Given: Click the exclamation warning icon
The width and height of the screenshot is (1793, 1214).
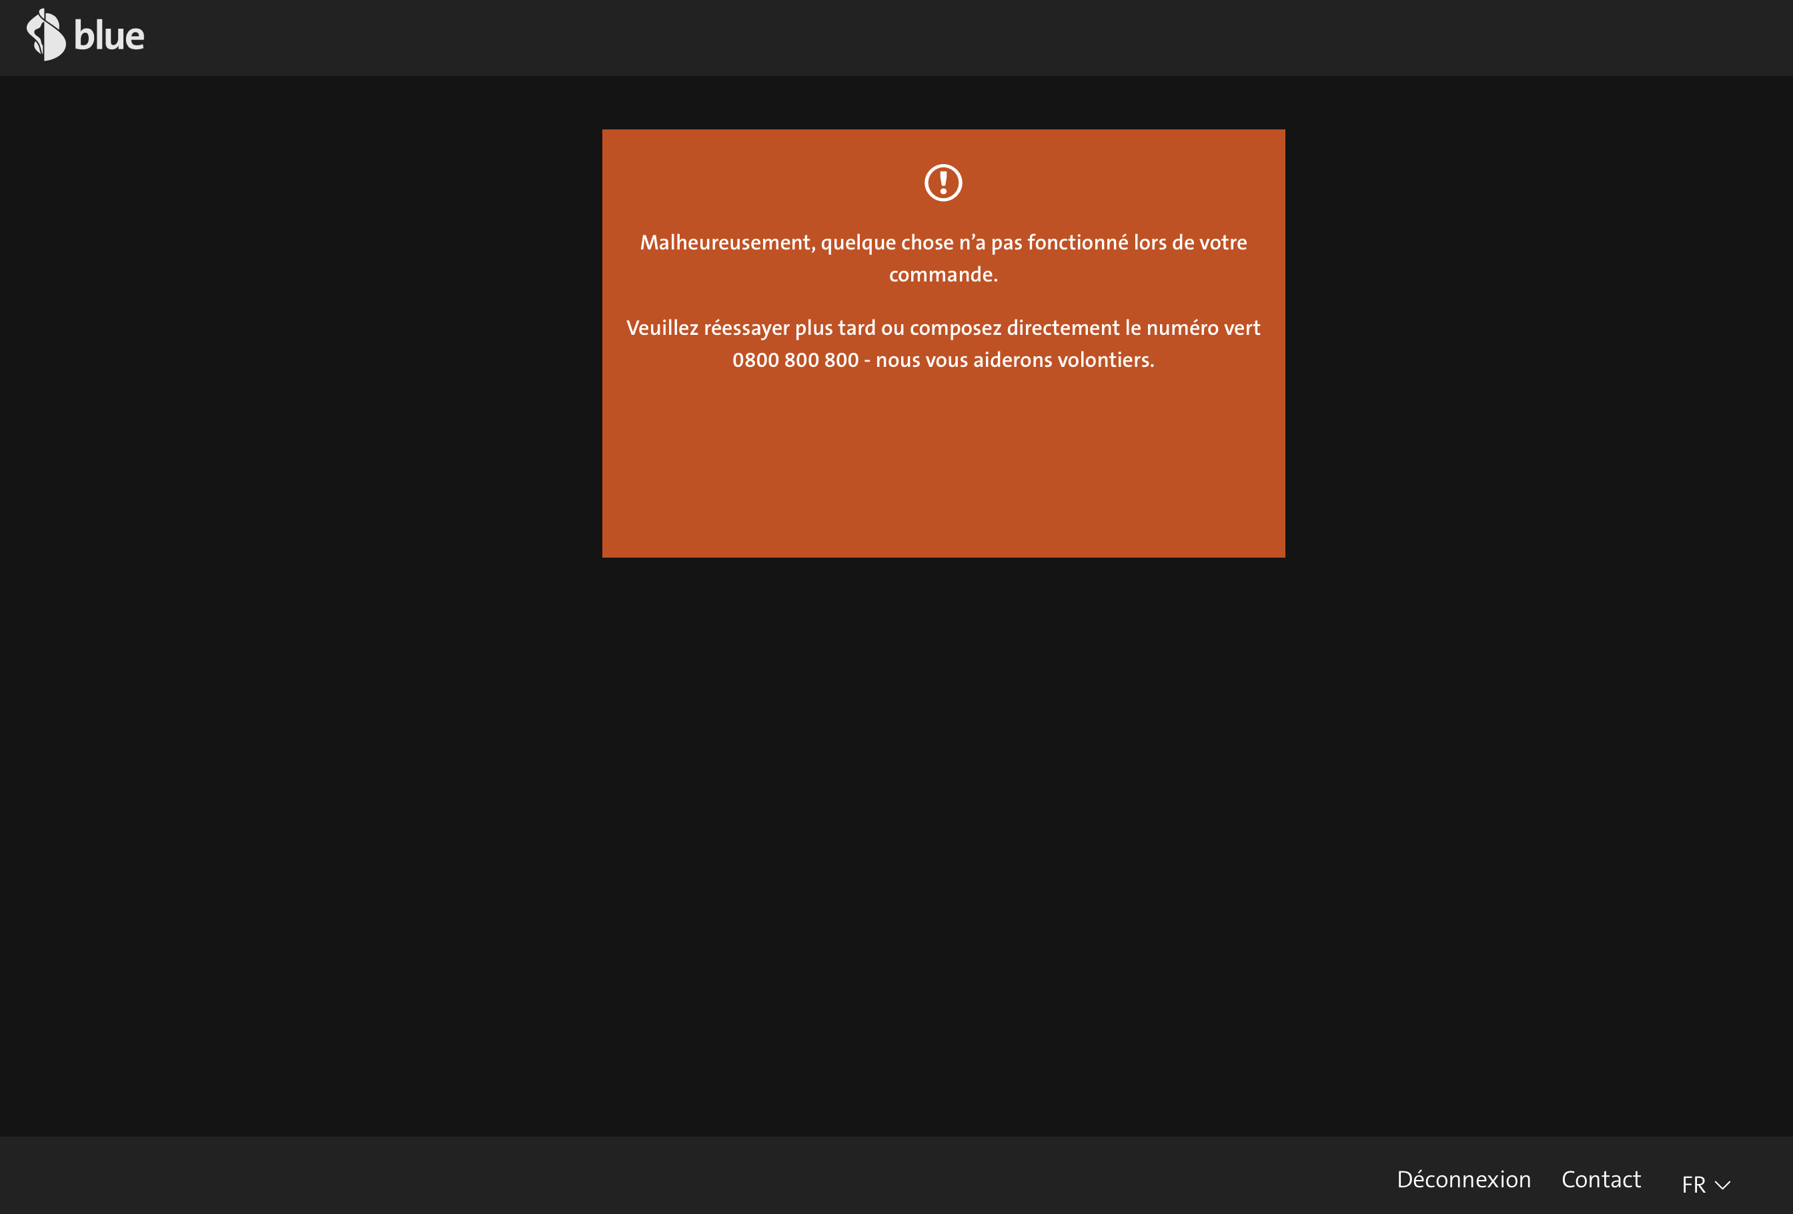Looking at the screenshot, I should (x=943, y=183).
